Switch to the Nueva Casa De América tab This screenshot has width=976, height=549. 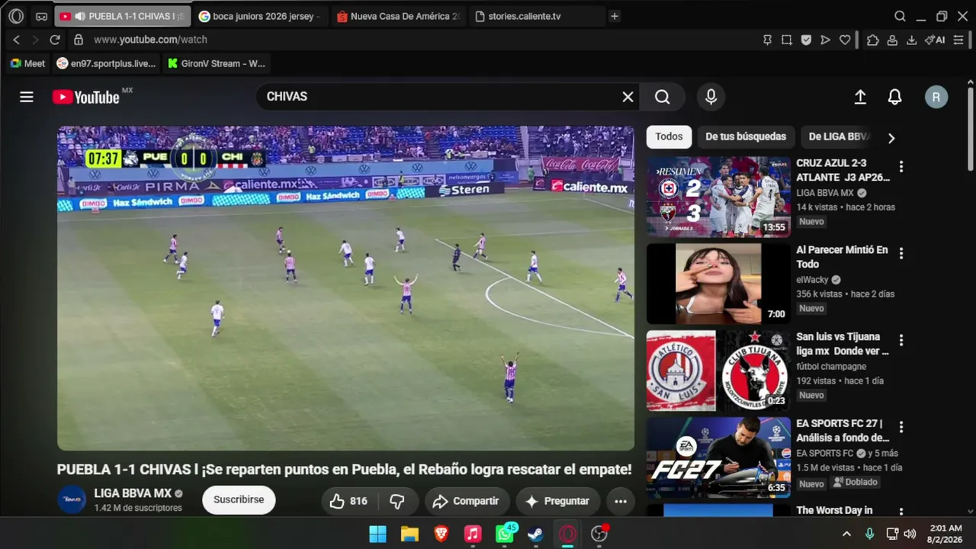pos(398,16)
